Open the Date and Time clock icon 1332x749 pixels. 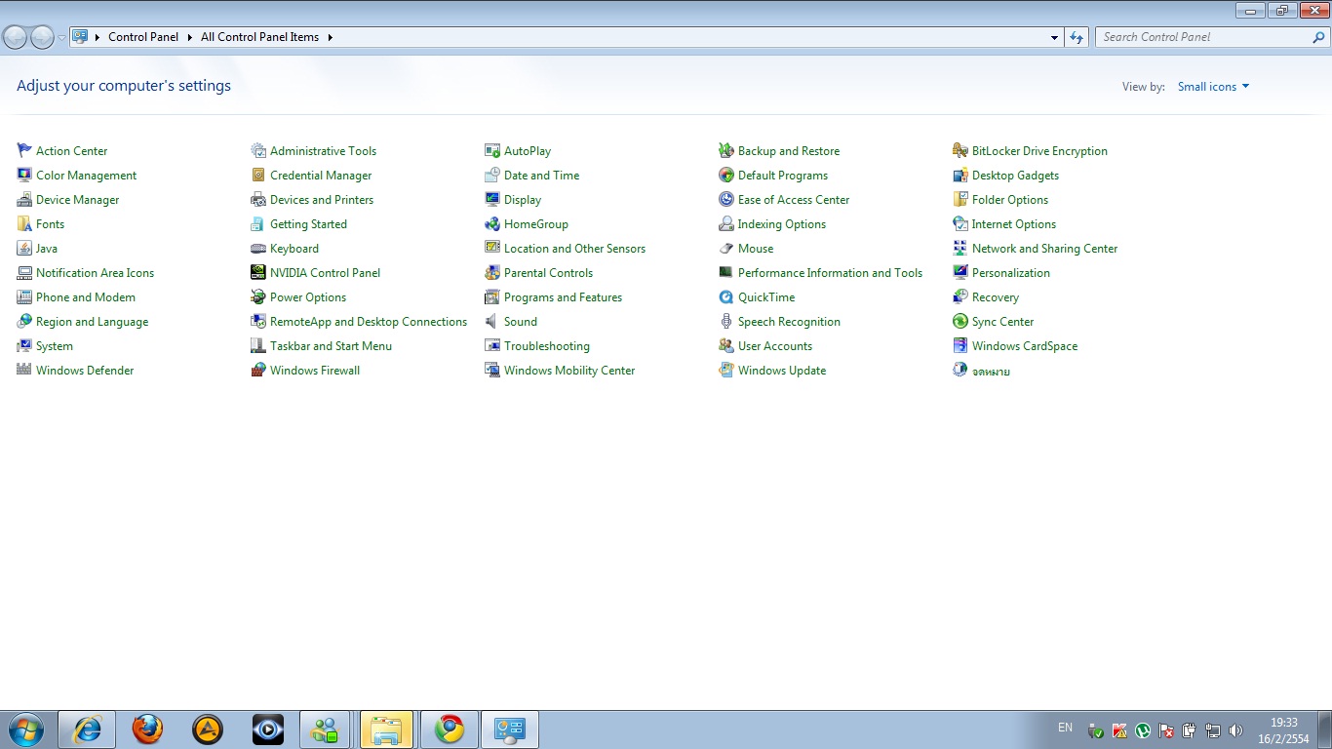point(492,175)
